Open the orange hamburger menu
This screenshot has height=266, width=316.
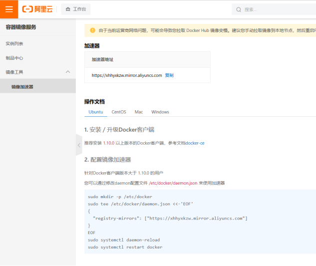(x=9, y=9)
